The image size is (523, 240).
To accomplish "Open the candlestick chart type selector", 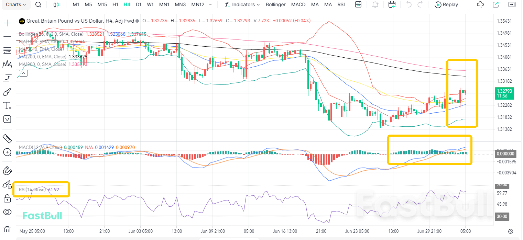I will click(56, 5).
